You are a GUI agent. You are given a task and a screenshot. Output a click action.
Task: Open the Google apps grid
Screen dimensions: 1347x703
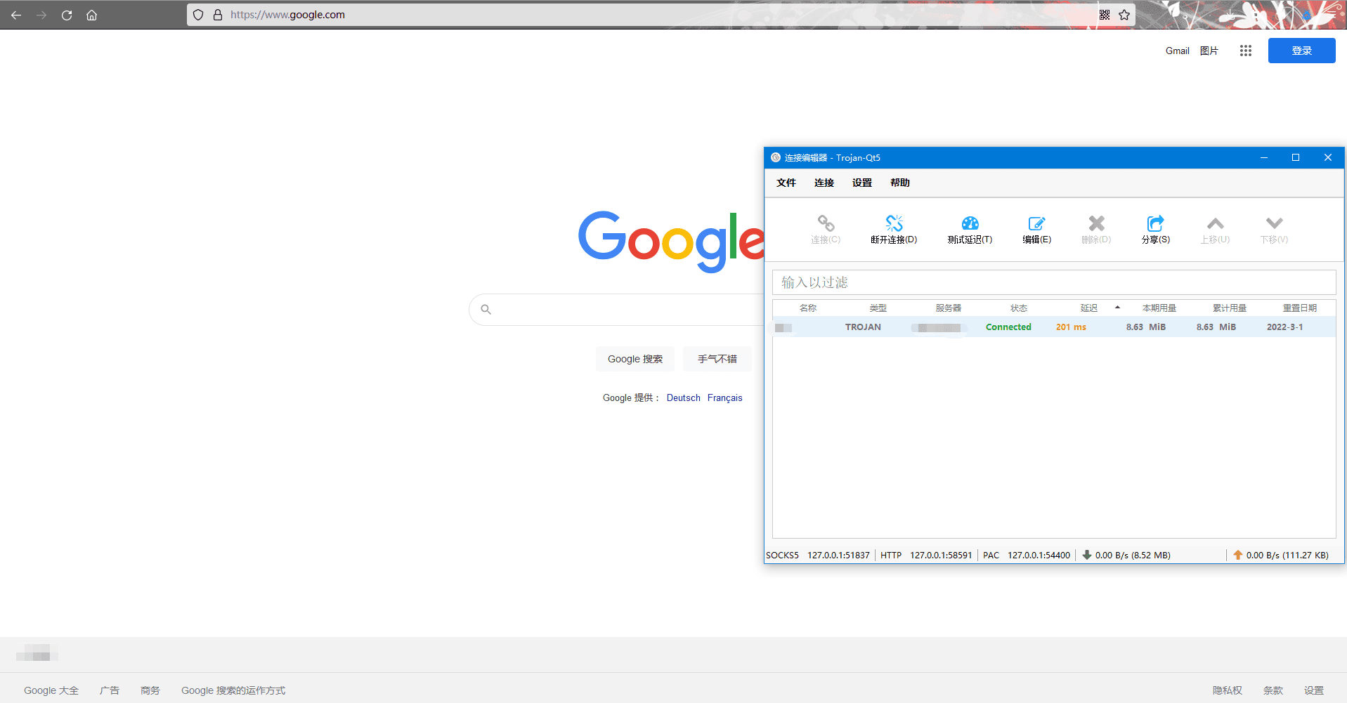[1246, 51]
